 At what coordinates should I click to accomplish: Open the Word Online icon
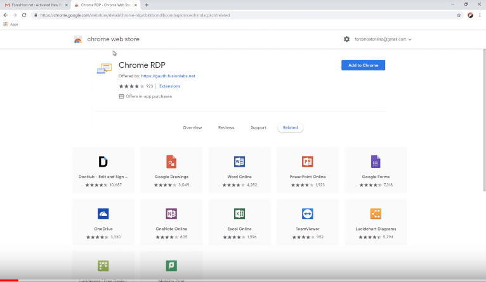239,162
